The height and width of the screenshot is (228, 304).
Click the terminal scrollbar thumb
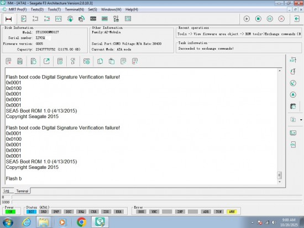(x=279, y=175)
